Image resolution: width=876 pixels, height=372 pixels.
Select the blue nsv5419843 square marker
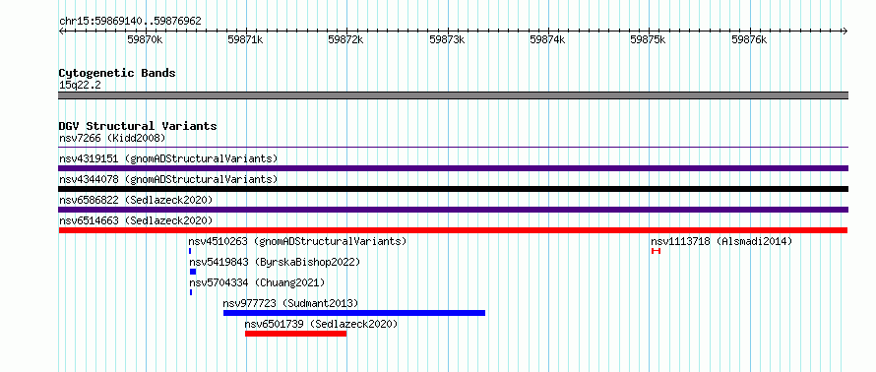click(x=193, y=272)
